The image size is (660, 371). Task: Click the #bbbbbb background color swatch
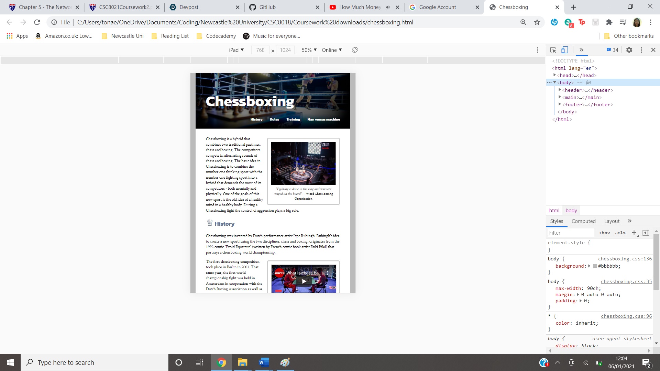(x=595, y=266)
